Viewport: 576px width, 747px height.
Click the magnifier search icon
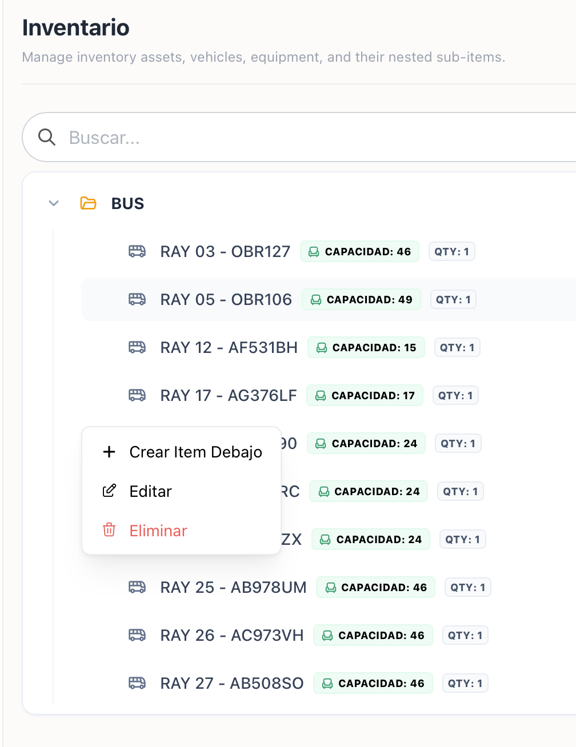tap(47, 137)
